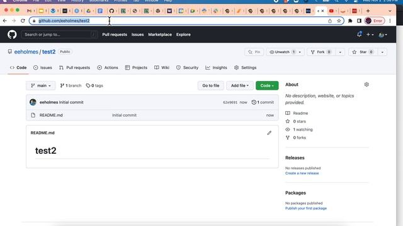Click the README.md file icon
The width and height of the screenshot is (403, 226).
coord(33,115)
